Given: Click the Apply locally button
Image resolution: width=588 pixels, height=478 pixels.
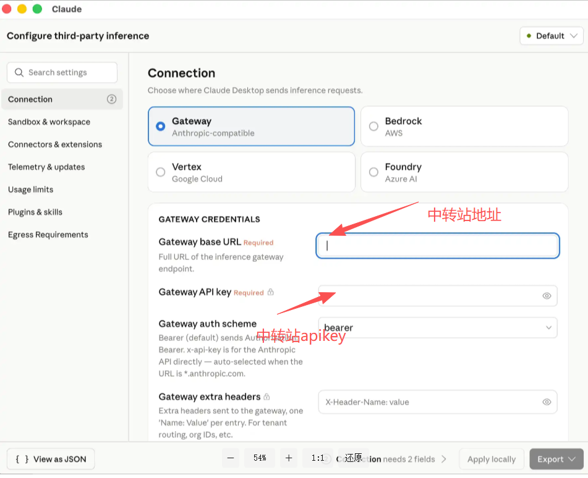Looking at the screenshot, I should 492,459.
